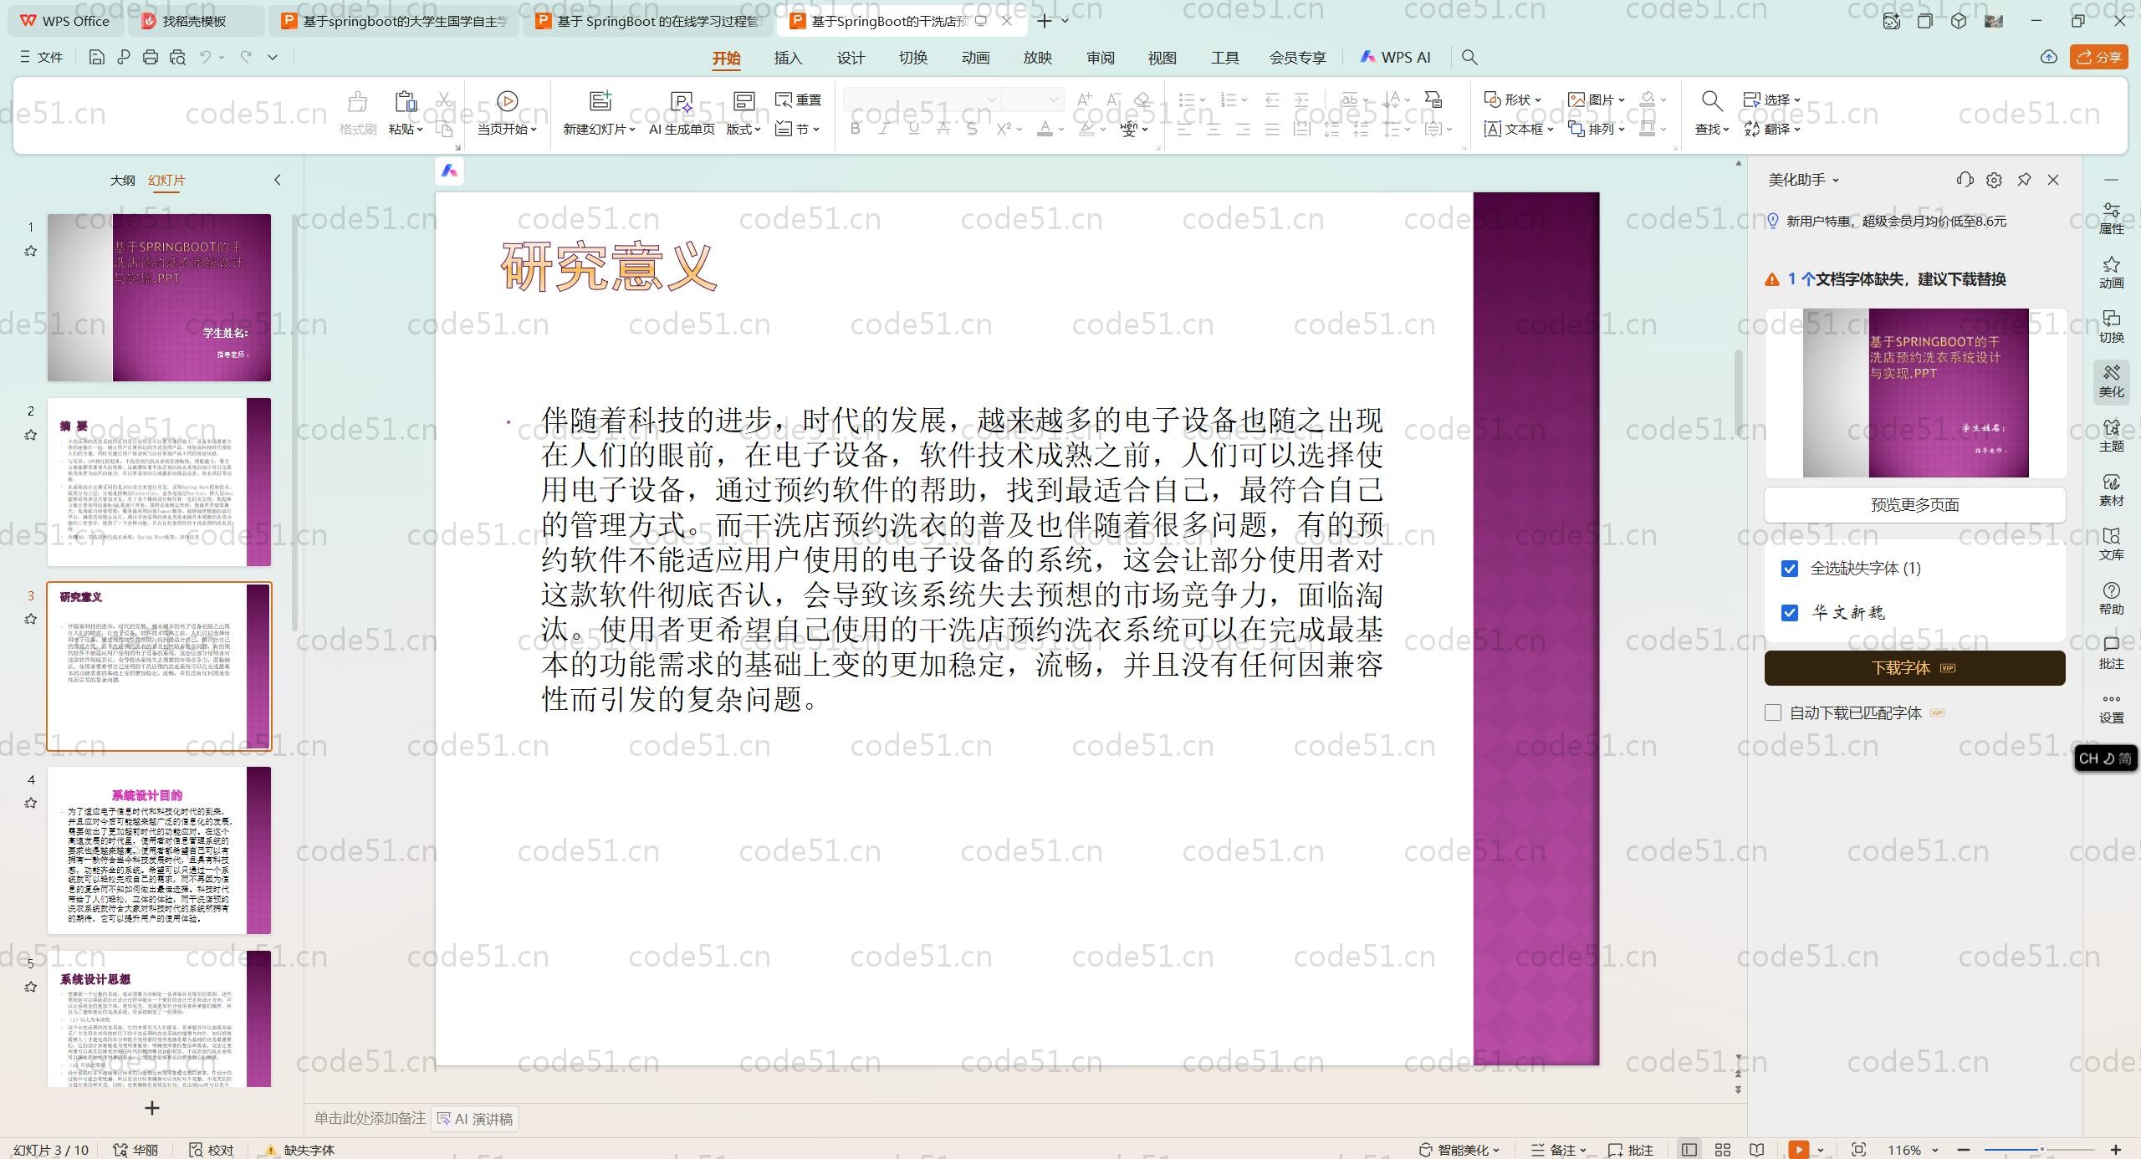Select slide 4 thumbnail 系统设计目的
The image size is (2141, 1159).
point(159,850)
